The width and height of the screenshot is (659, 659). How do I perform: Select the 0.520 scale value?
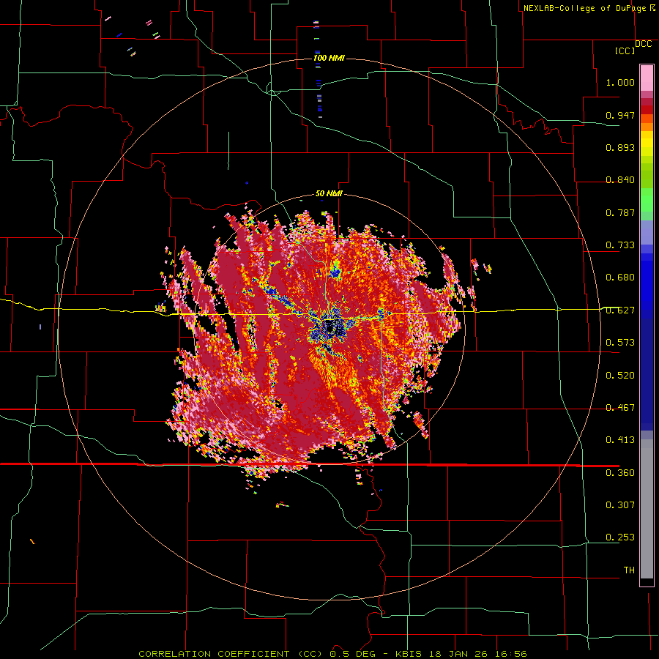[x=620, y=376]
